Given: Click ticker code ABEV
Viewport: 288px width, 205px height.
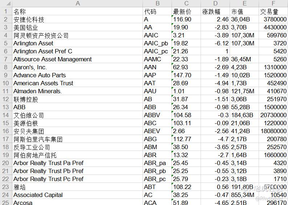Looking at the screenshot, I should [x=157, y=131].
